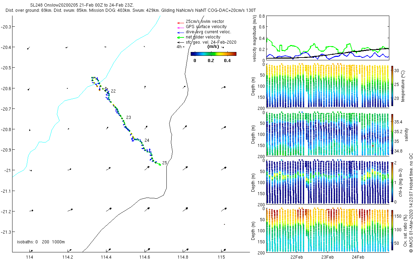Click the blue dive-avg current legend arrow
The image size is (416, 260).
click(179, 33)
